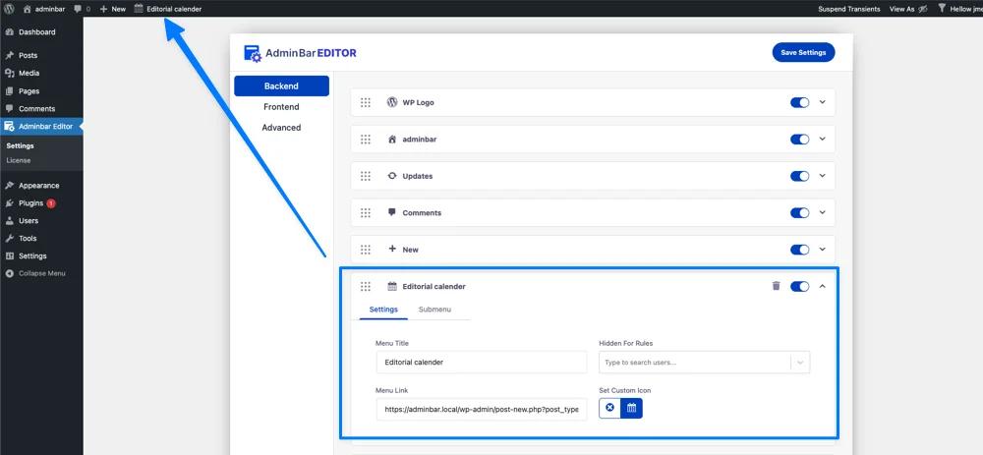Click Collapse Menu in the sidebar
Viewport: 983px width, 455px height.
click(x=41, y=273)
